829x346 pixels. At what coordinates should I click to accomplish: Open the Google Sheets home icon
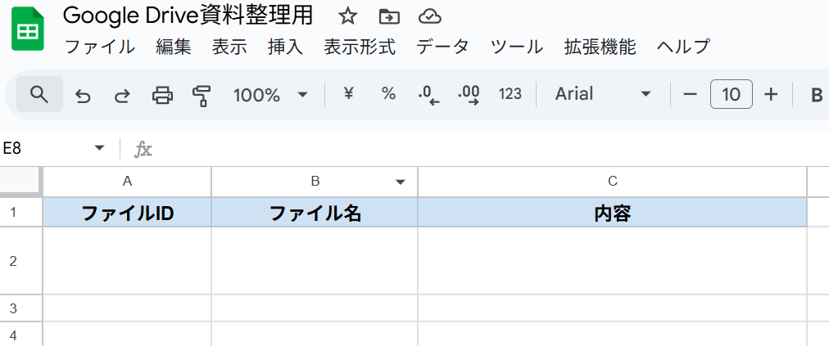(28, 29)
